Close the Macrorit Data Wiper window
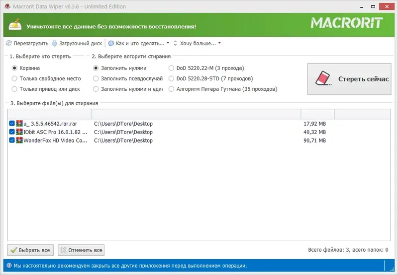 (387, 6)
